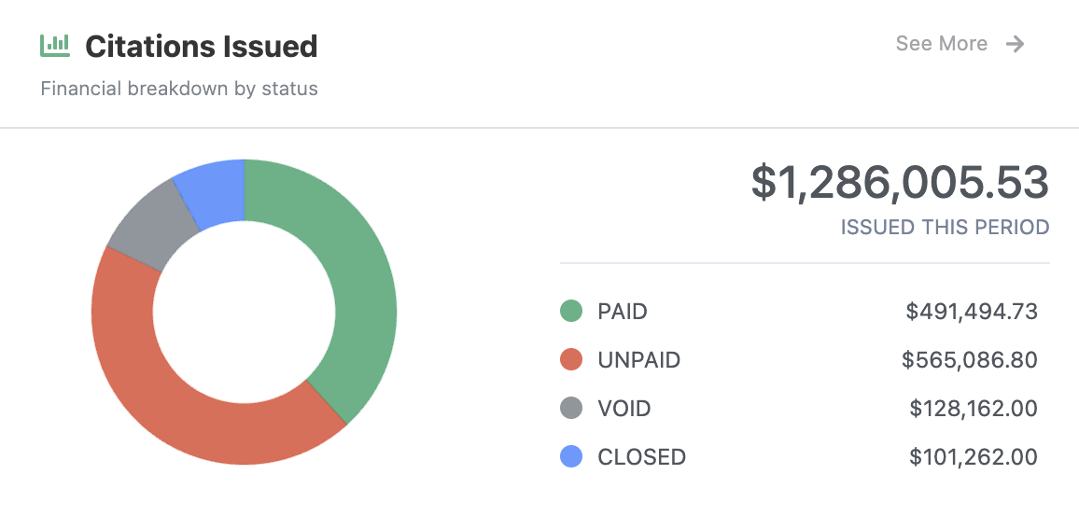The width and height of the screenshot is (1079, 530).
Task: Click the Financial breakdown by status subtitle
Action: [x=179, y=90]
